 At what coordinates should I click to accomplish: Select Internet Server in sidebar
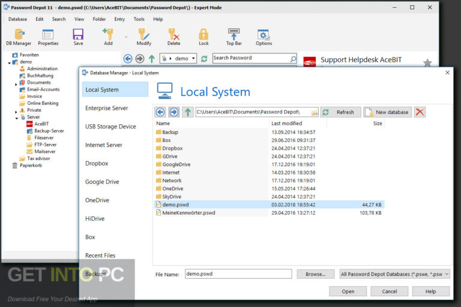pos(103,145)
